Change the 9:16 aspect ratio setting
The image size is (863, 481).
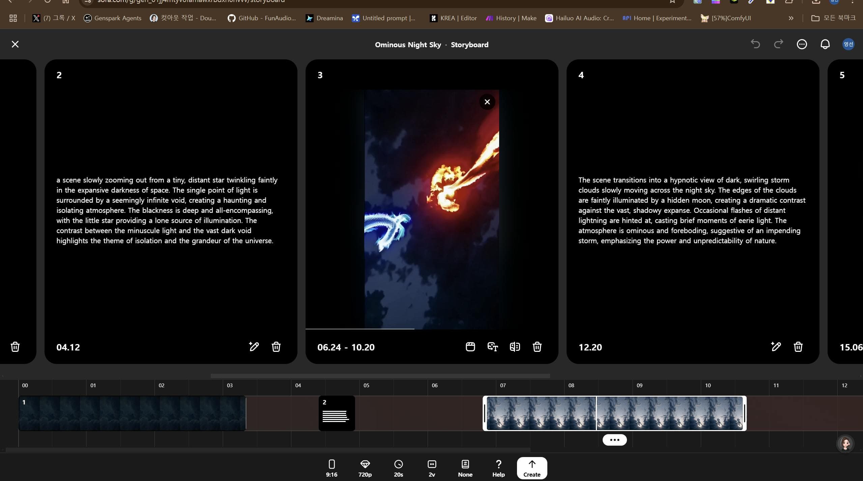pos(332,468)
